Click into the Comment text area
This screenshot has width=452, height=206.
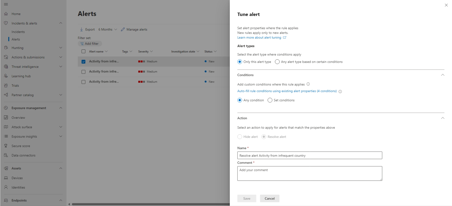[x=309, y=173]
